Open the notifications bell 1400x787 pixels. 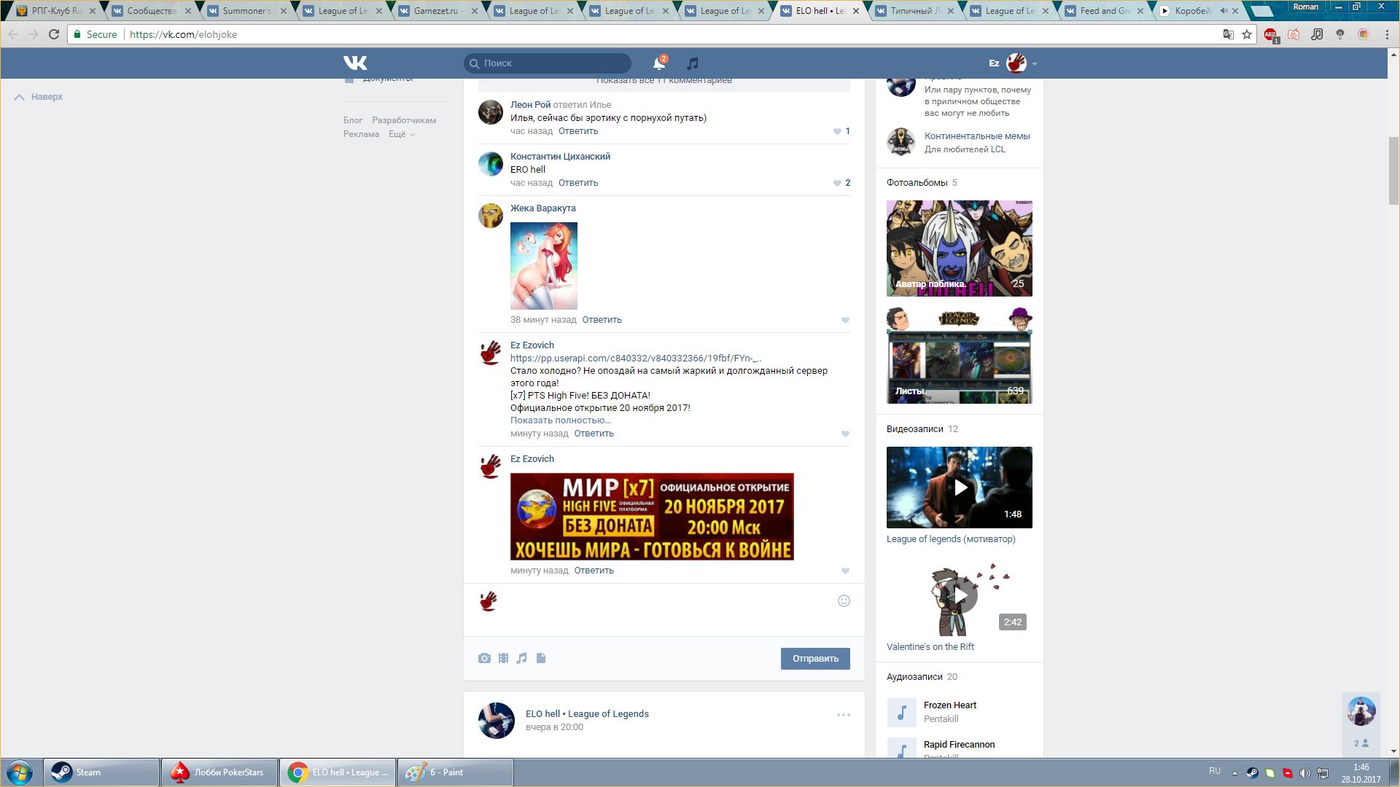pyautogui.click(x=659, y=63)
